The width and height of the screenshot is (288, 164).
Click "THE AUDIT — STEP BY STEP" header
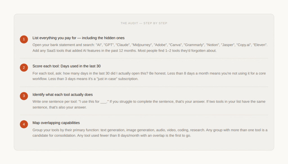144,23
